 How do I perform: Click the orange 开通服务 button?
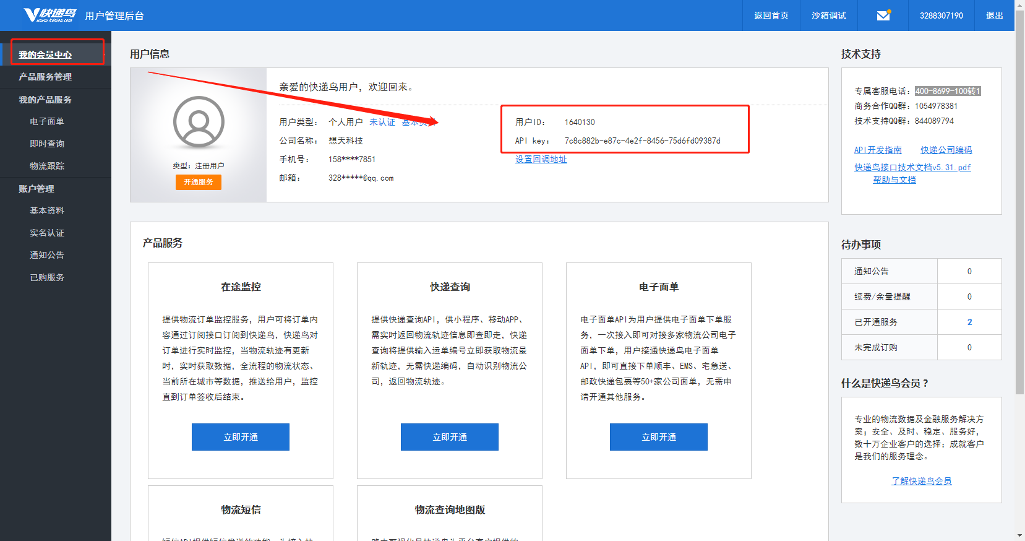click(x=198, y=182)
